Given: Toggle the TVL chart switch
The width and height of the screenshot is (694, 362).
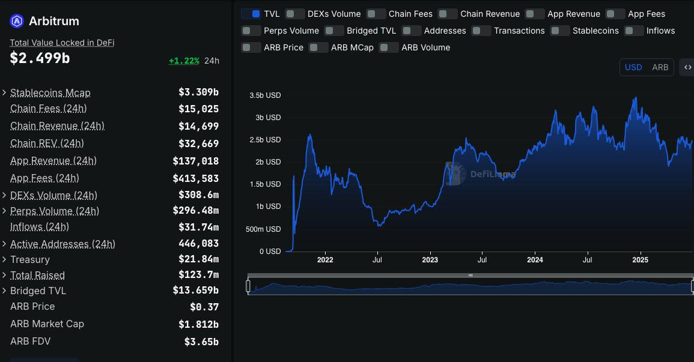Looking at the screenshot, I should [x=251, y=14].
